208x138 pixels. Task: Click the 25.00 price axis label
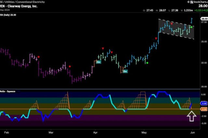(x=204, y=42)
